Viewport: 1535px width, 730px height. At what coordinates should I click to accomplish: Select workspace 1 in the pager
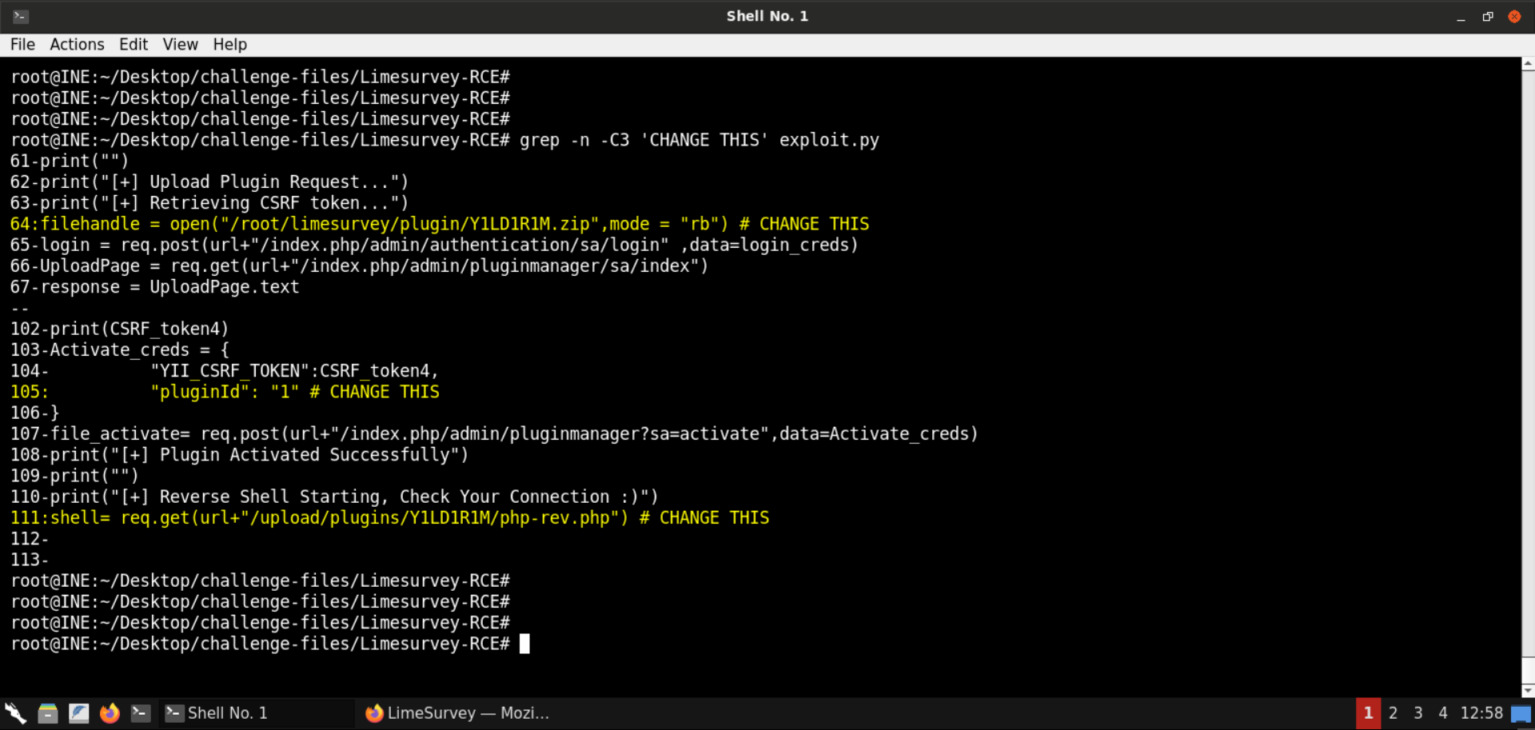click(x=1368, y=712)
